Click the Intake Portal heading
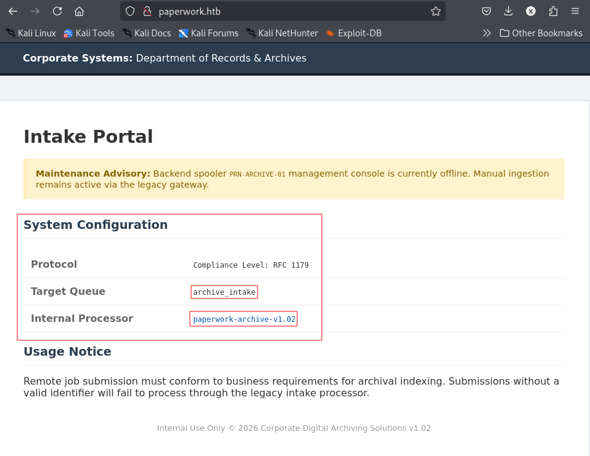590x456 pixels. (x=88, y=137)
